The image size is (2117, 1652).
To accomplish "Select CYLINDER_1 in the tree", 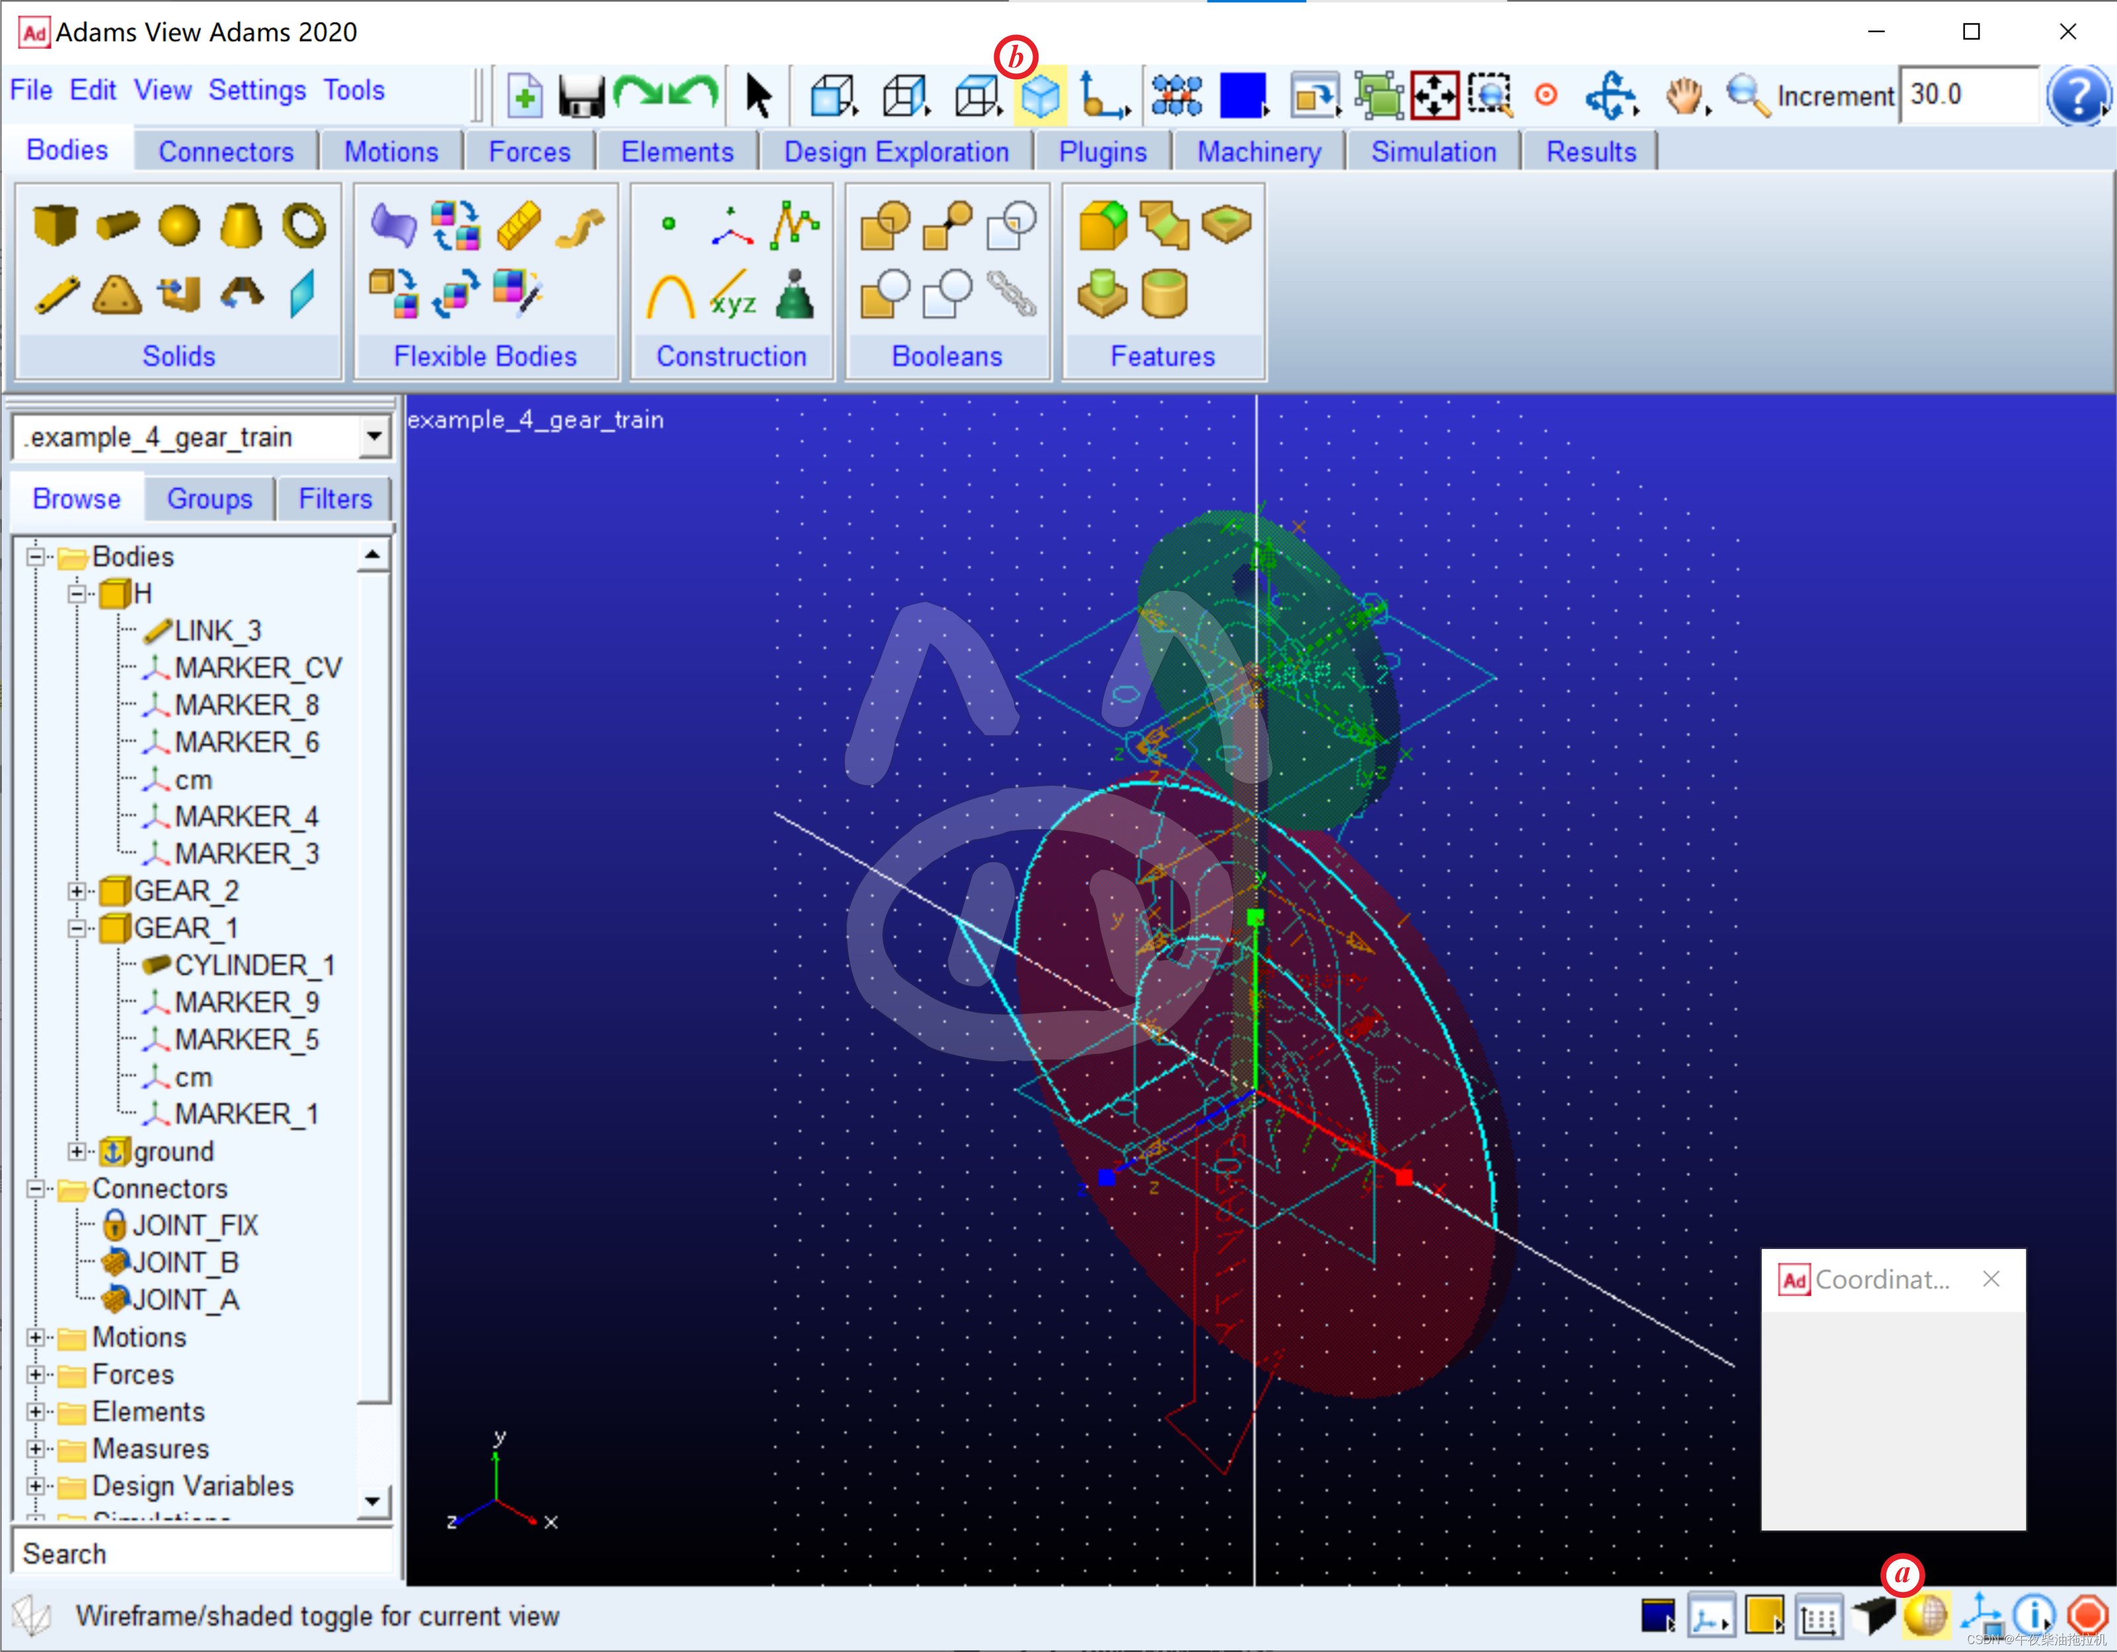I will (255, 965).
